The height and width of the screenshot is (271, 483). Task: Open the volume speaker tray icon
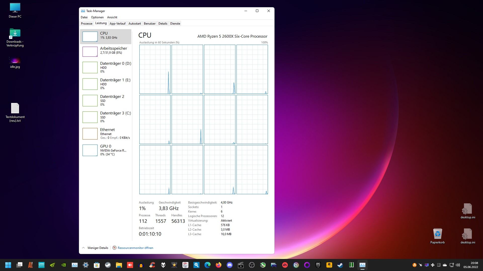click(458, 265)
